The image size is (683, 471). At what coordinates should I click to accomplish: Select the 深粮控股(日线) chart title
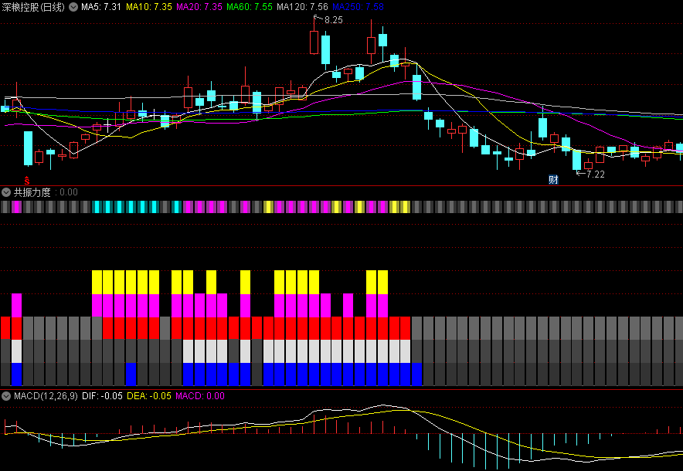[x=33, y=7]
